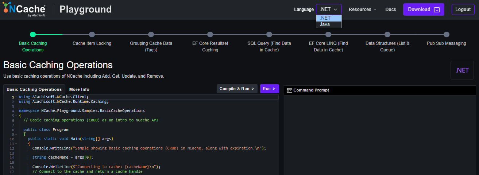Click 'public class Program' on line 8
Screen dimensions: 479x175
[x=46, y=129]
